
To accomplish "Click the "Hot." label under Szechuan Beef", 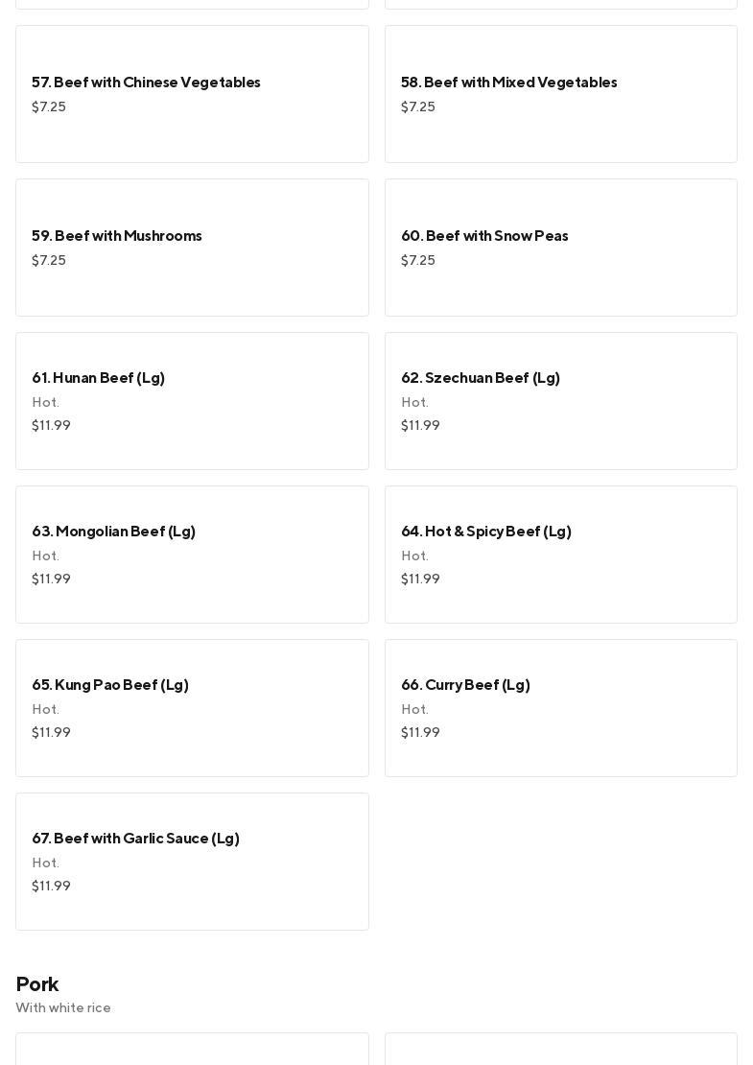I will [414, 403].
